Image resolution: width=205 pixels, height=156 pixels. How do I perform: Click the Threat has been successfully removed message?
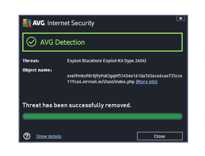click(77, 105)
